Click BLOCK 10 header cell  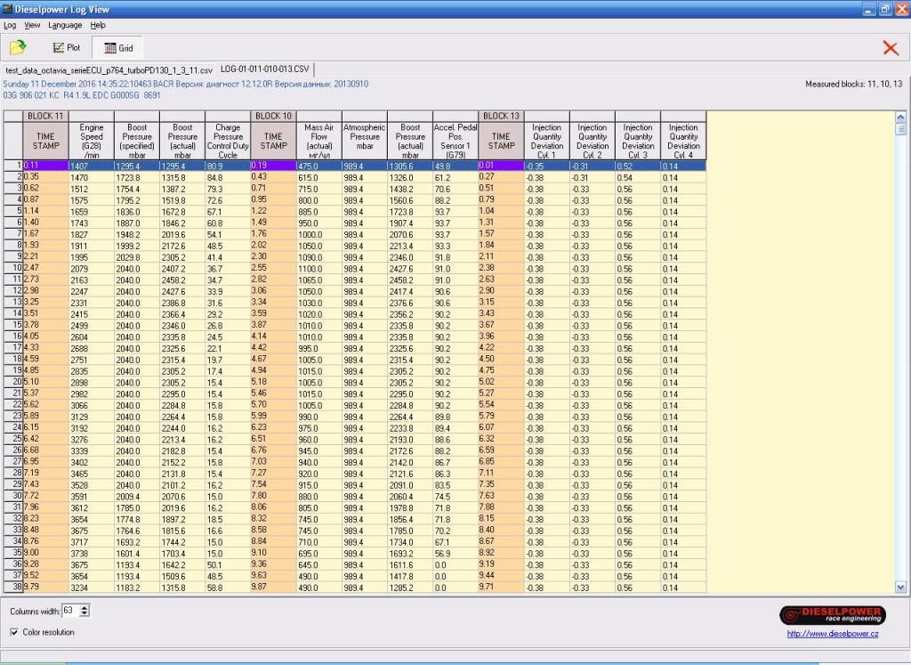tap(273, 117)
